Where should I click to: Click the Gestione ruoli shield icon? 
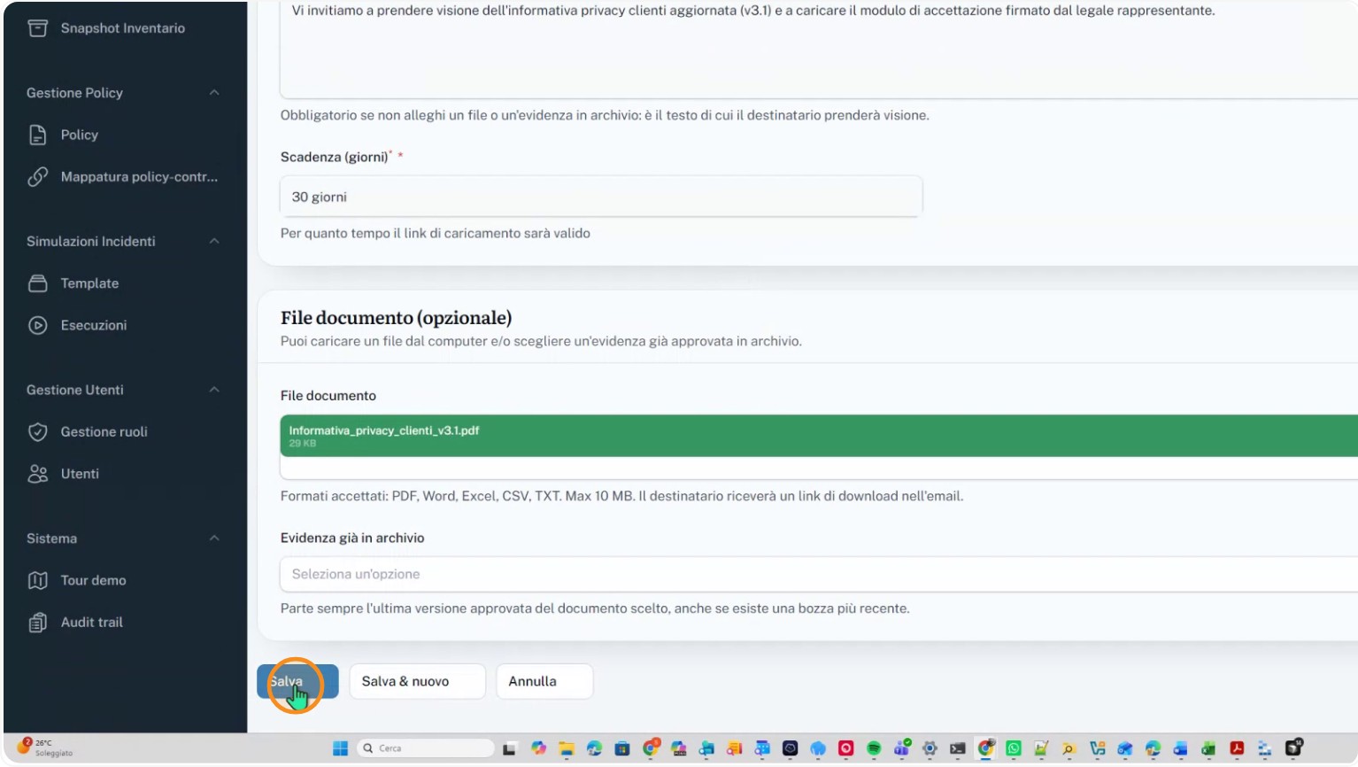coord(37,431)
